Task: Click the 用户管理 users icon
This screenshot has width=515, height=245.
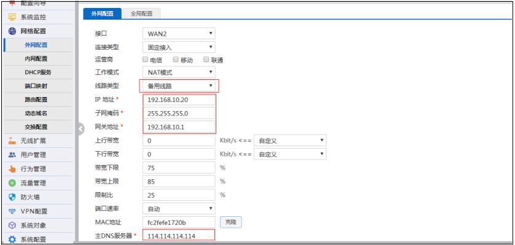Action: tap(12, 155)
